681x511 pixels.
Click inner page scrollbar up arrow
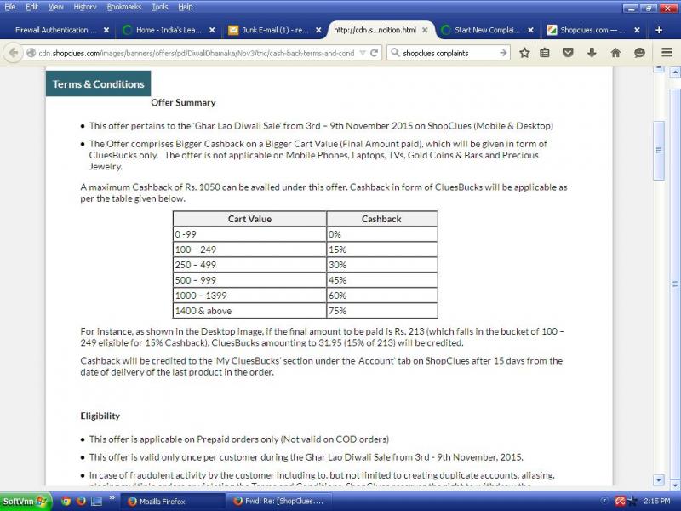(659, 69)
